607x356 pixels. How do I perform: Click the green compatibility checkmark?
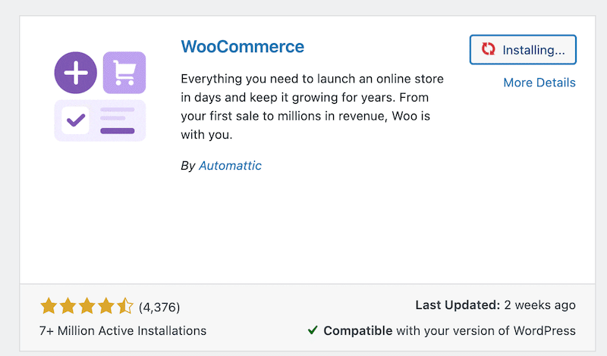pos(313,330)
